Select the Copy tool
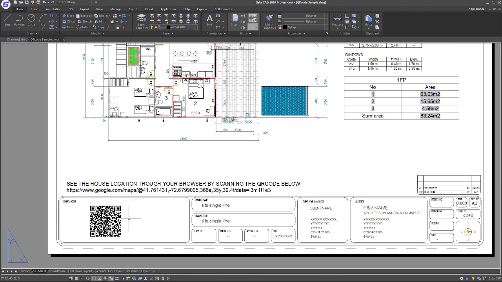Screen dimensions: 502x282 [98, 27]
